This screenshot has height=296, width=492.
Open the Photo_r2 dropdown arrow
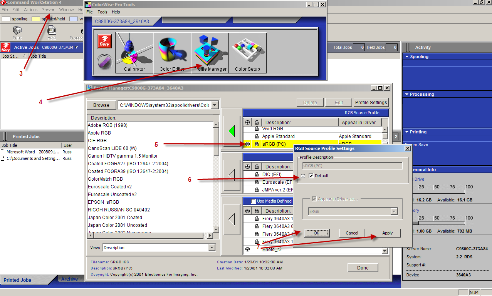coord(385,251)
